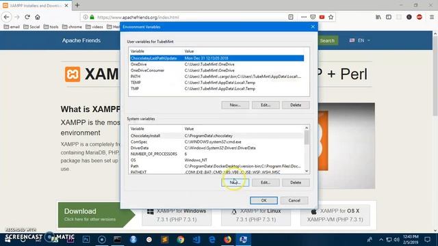Select the ComSpec system variable
The height and width of the screenshot is (246, 438).
(x=217, y=142)
